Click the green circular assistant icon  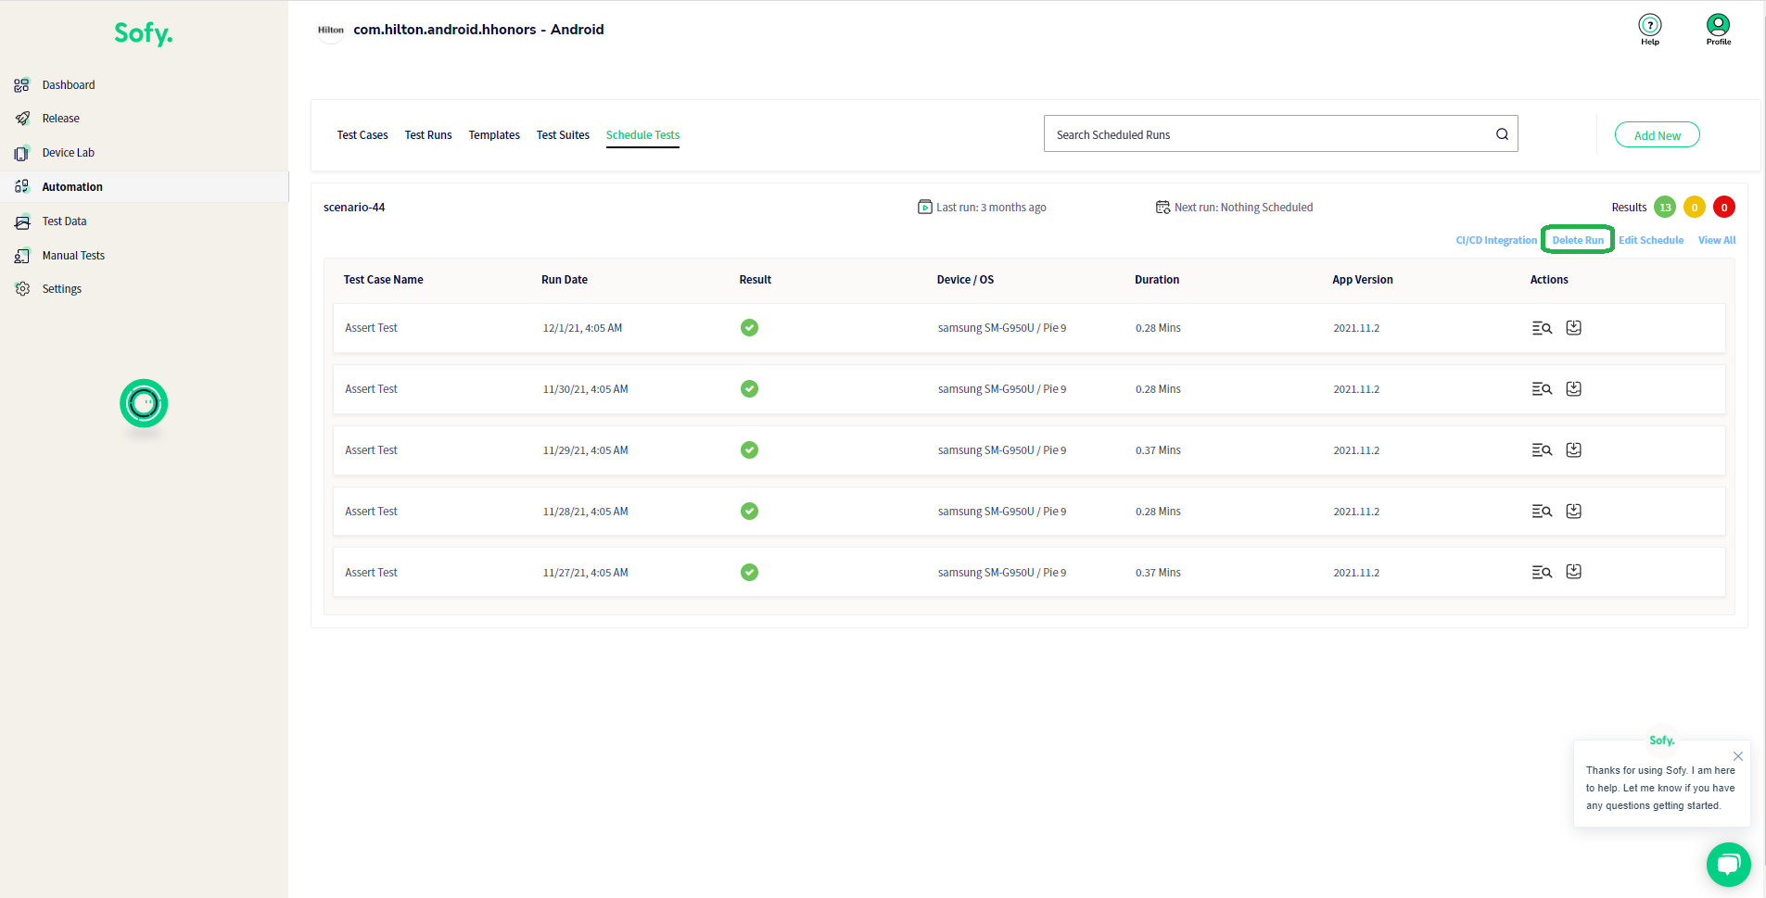144,403
